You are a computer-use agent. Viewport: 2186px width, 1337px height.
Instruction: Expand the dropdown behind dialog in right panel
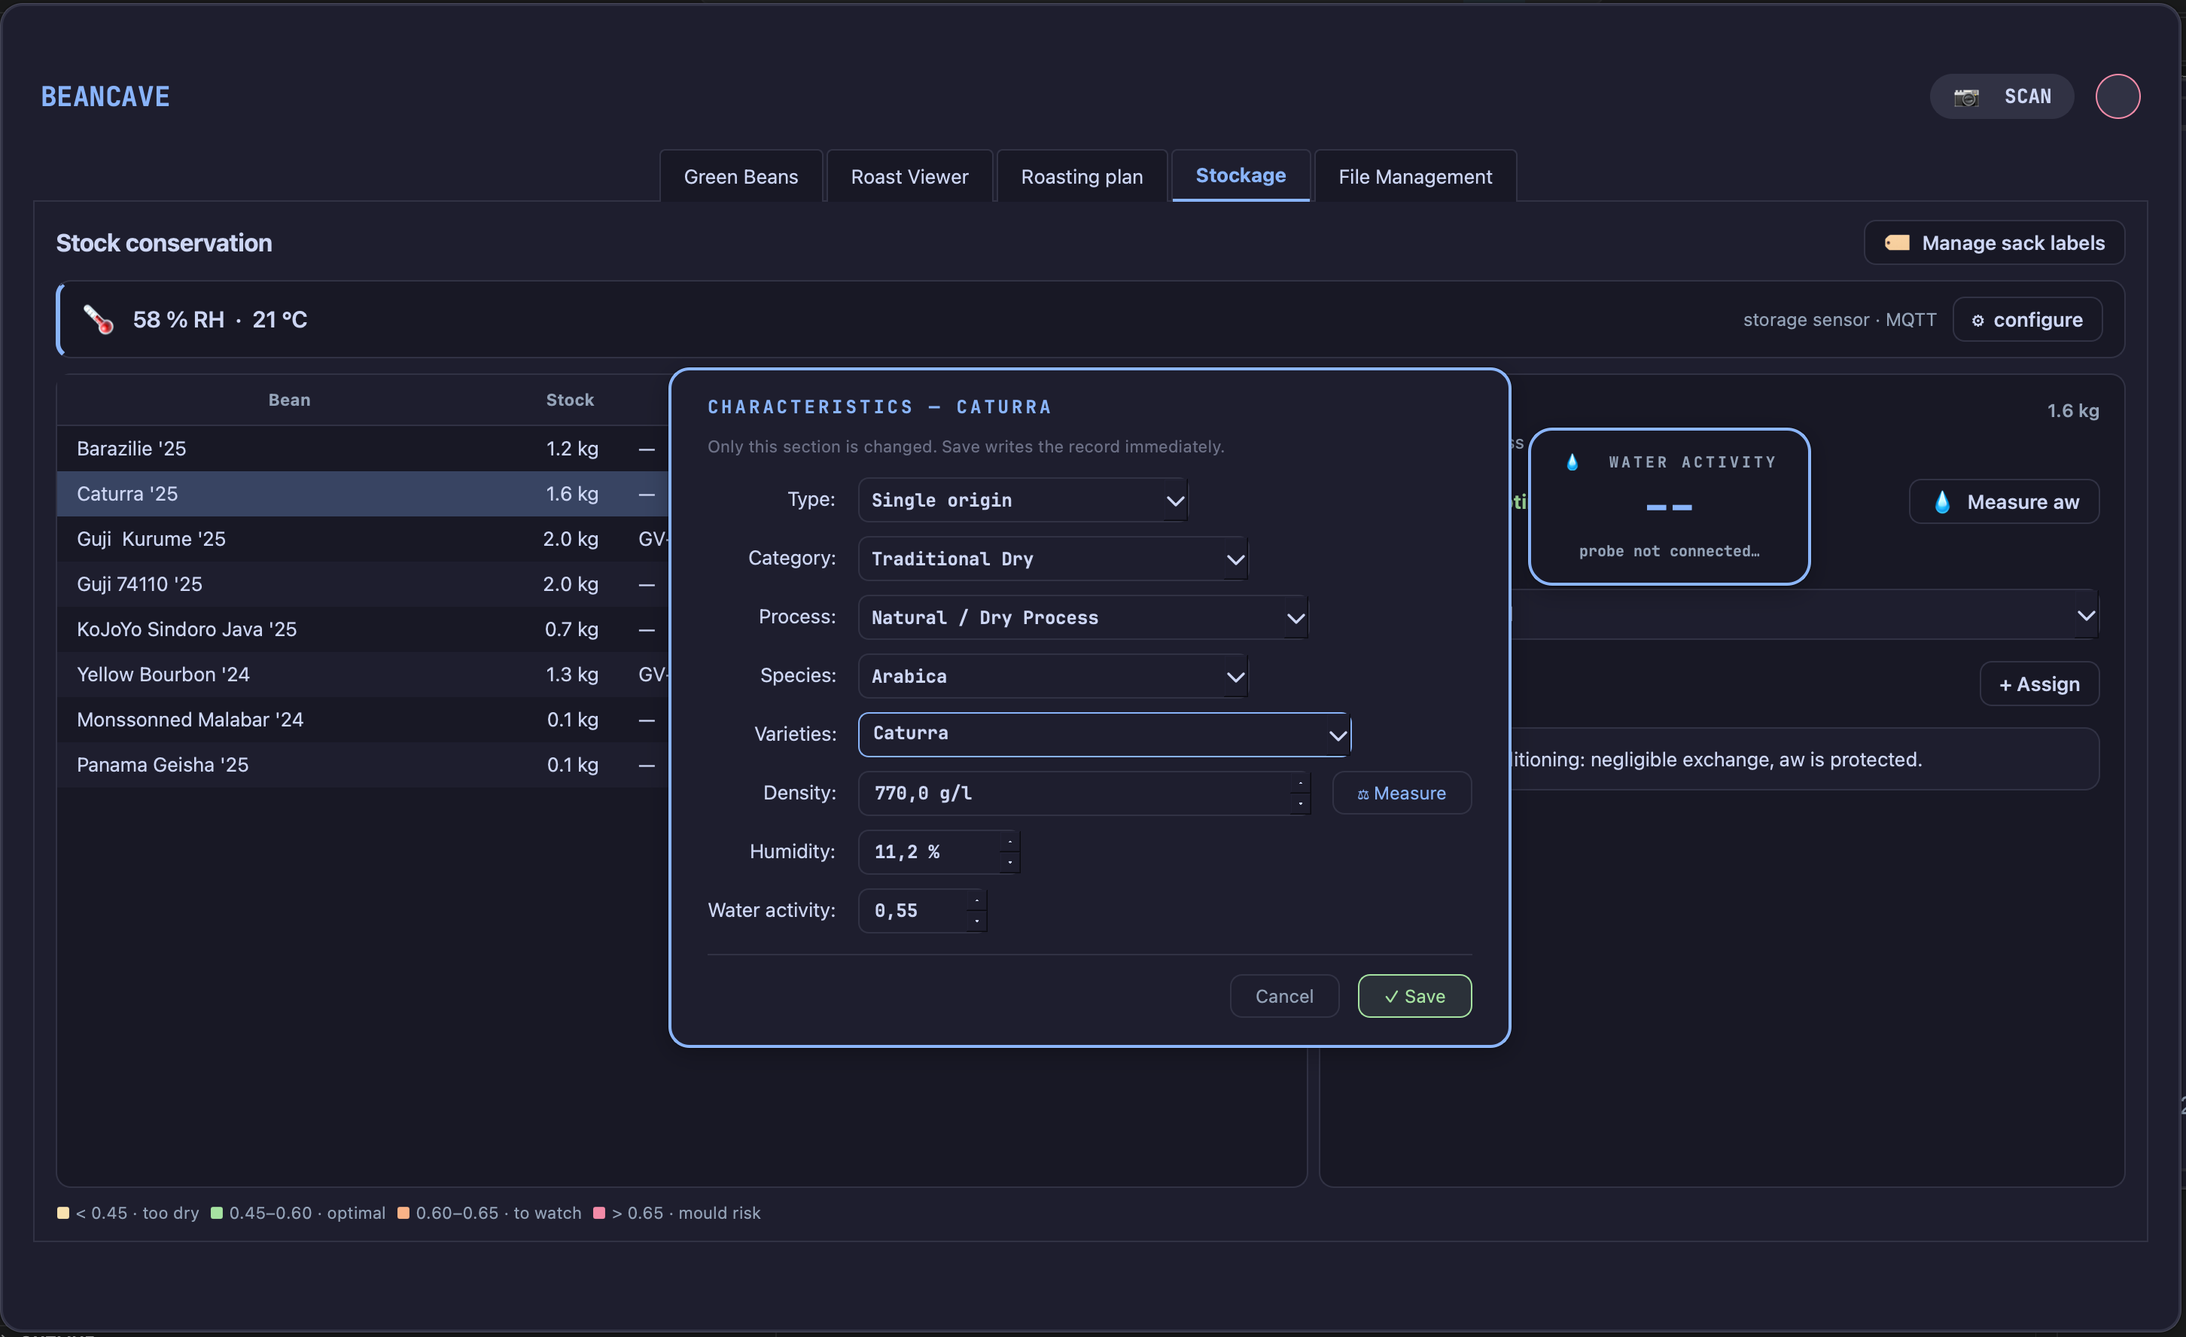coord(2086,615)
